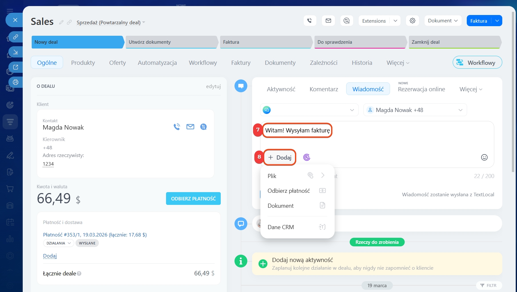Select Odbierz płatność from the Dodaj menu
Image resolution: width=517 pixels, height=292 pixels.
[x=289, y=191]
